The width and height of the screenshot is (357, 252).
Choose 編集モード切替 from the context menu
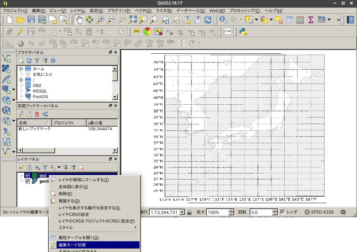(x=95, y=245)
